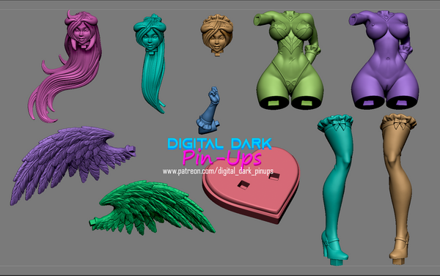The height and width of the screenshot is (276, 440).
Task: Click the purple wing's connector peg
Action: coord(130,150)
